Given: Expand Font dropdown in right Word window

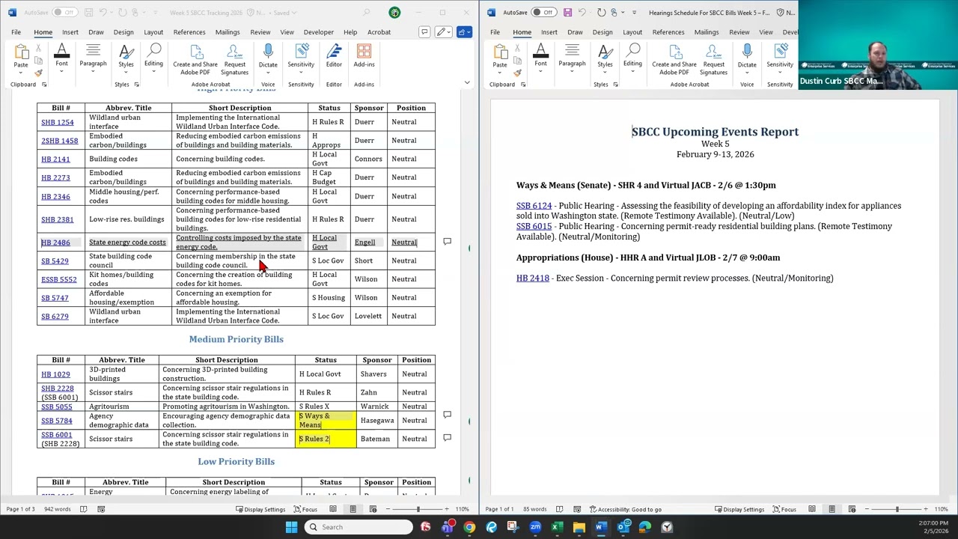Looking at the screenshot, I should pyautogui.click(x=540, y=70).
